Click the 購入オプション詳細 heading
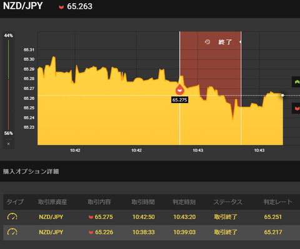This screenshot has height=249, width=300. pyautogui.click(x=31, y=172)
